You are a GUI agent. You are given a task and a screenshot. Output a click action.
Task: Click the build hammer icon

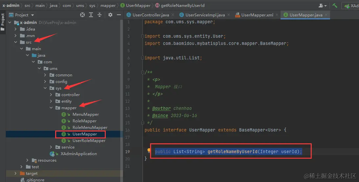pos(335,6)
